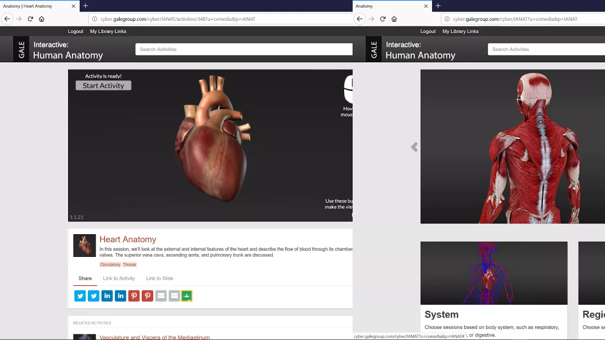Viewport: 605px width, 340px height.
Task: Click the Heart Anatomy title link
Action: click(x=128, y=239)
